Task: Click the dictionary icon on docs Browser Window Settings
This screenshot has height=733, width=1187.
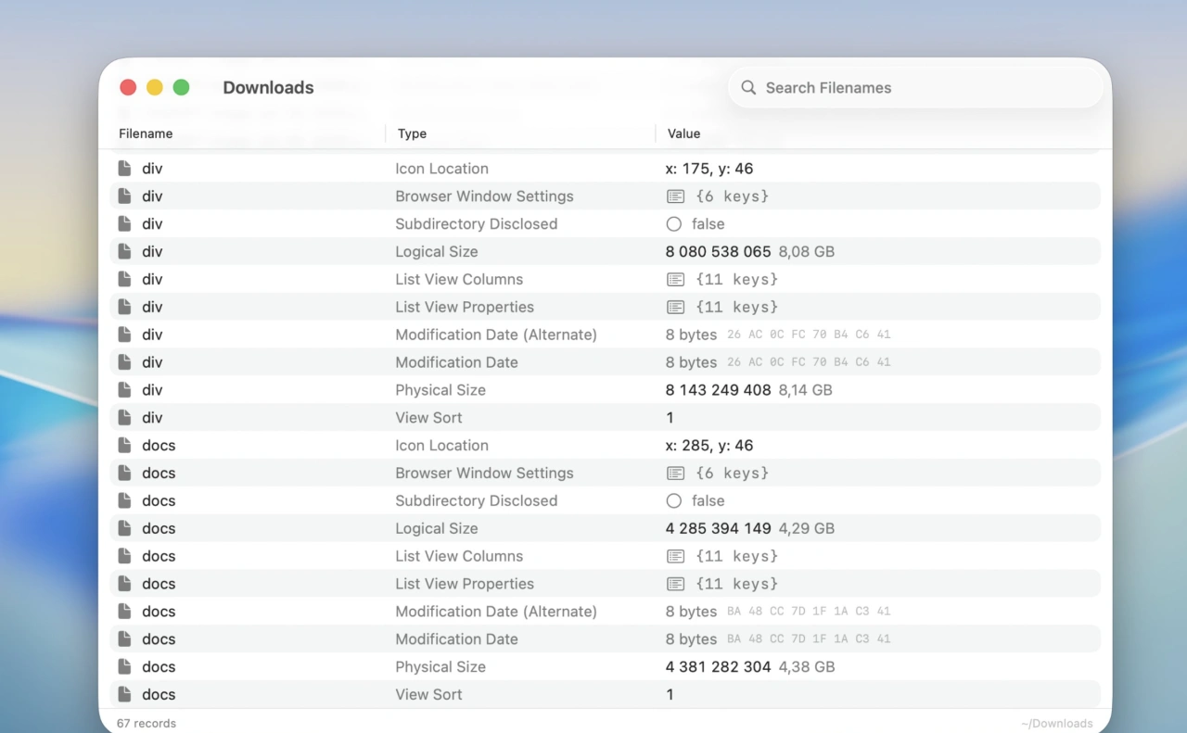Action: pyautogui.click(x=674, y=473)
